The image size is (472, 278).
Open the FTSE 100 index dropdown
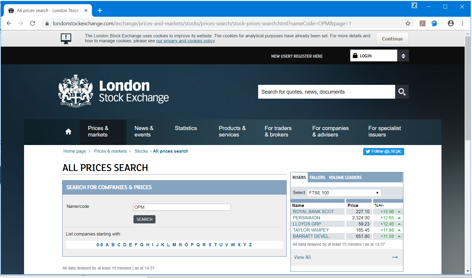(x=344, y=193)
